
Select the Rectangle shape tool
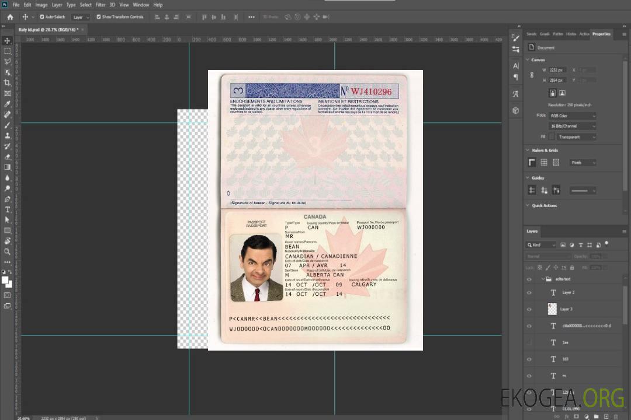7,230
